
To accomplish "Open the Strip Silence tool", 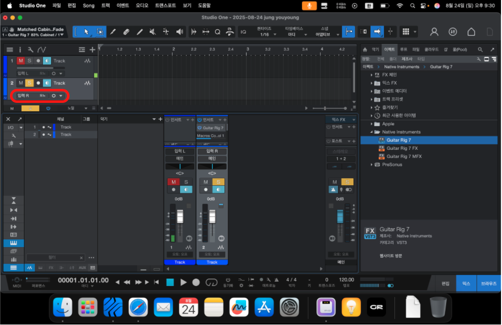I will tap(193, 31).
